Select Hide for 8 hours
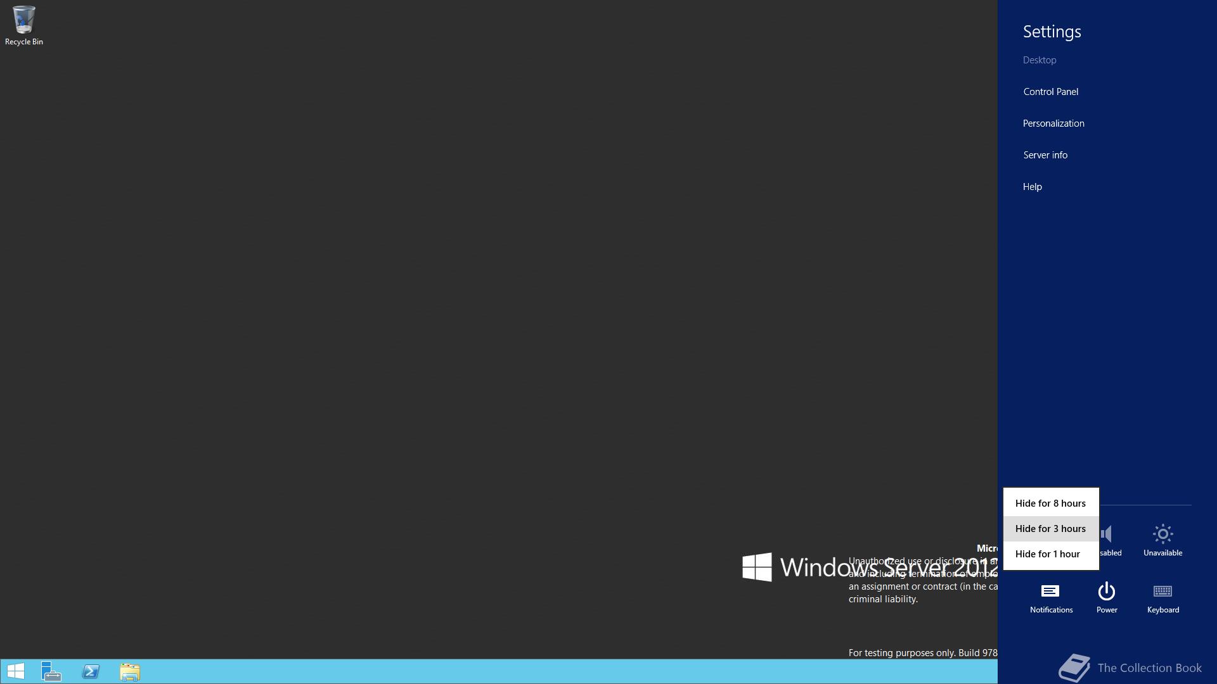 coord(1051,503)
